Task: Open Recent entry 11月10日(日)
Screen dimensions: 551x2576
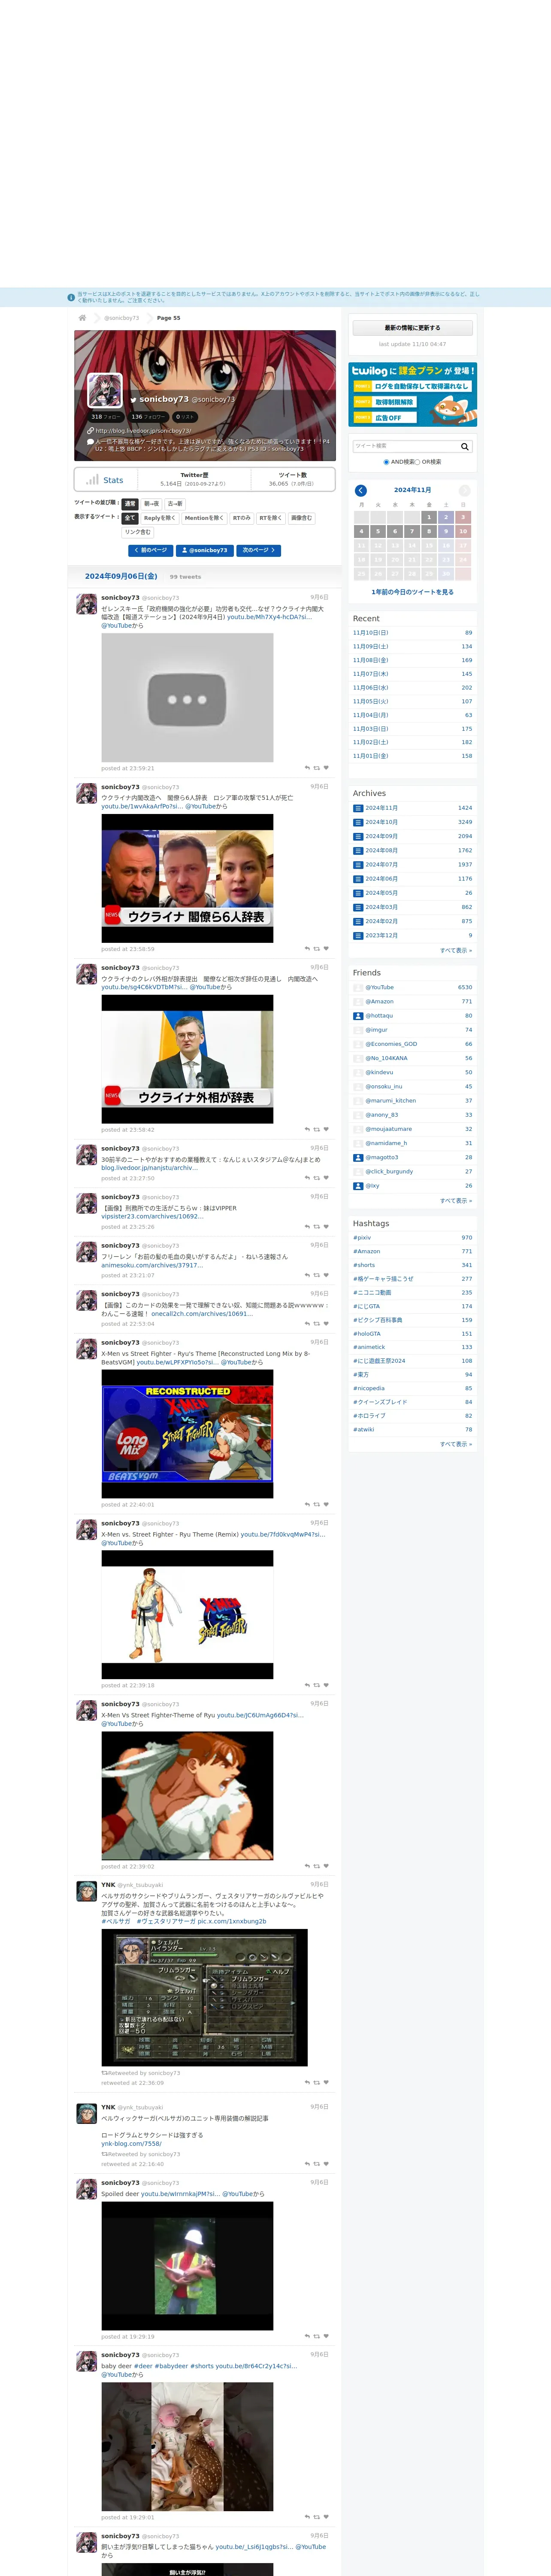Action: tap(371, 633)
